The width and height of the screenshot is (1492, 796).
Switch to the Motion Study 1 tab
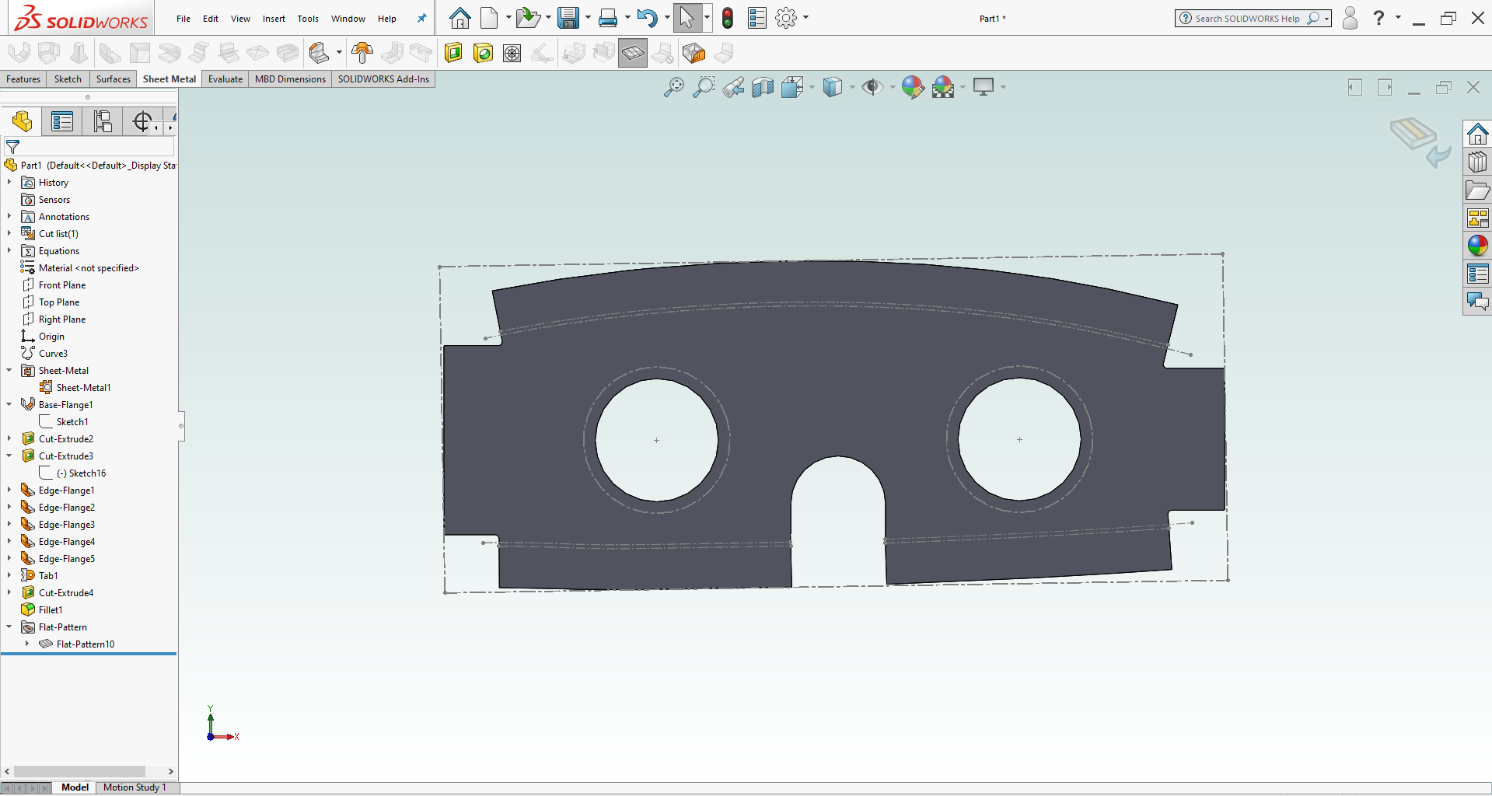click(135, 787)
